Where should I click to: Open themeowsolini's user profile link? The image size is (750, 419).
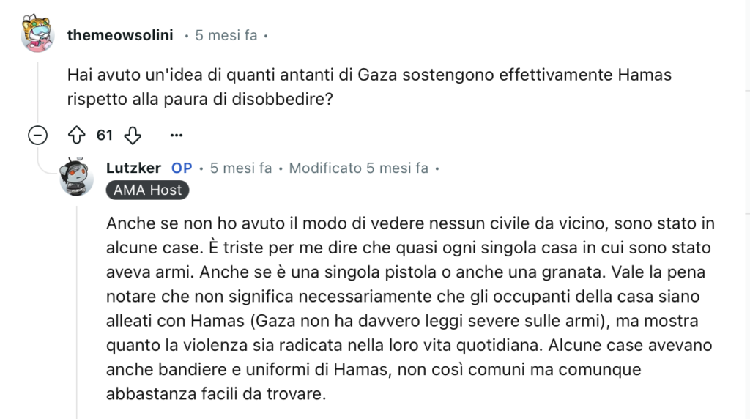tap(119, 34)
